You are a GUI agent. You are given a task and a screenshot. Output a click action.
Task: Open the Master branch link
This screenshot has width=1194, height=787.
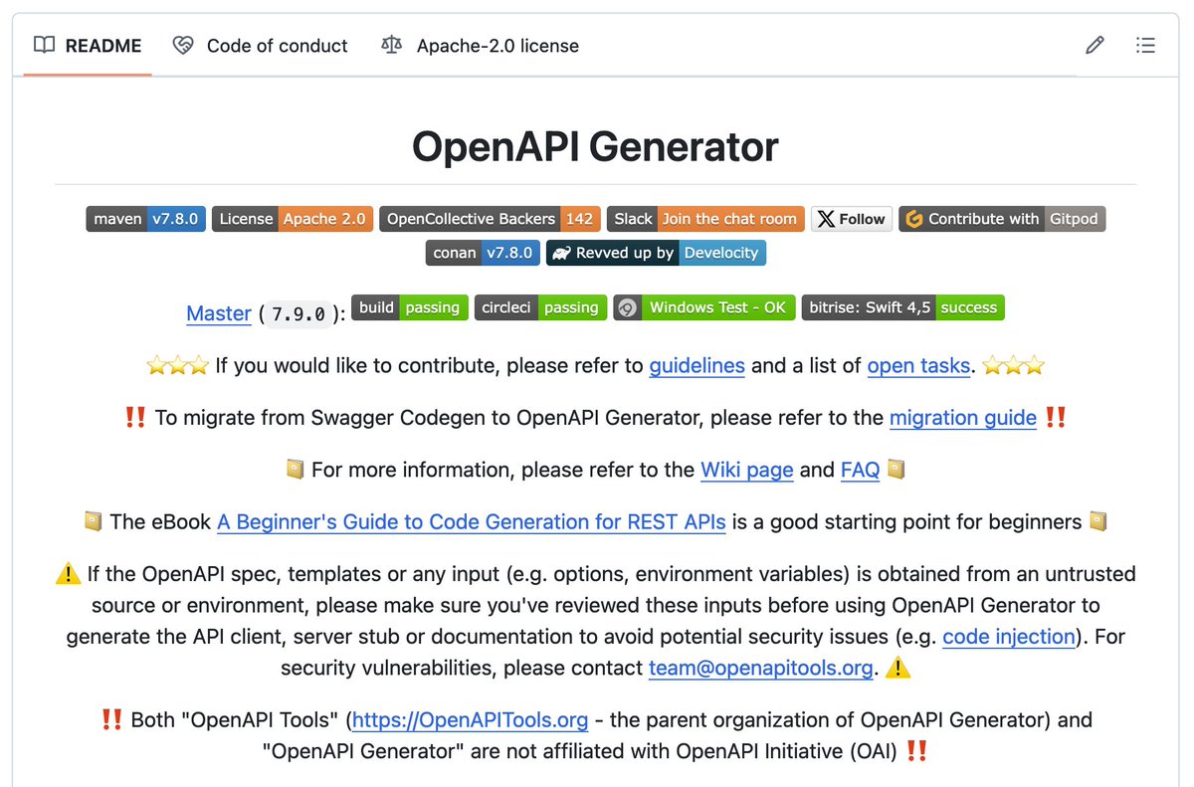(x=219, y=313)
